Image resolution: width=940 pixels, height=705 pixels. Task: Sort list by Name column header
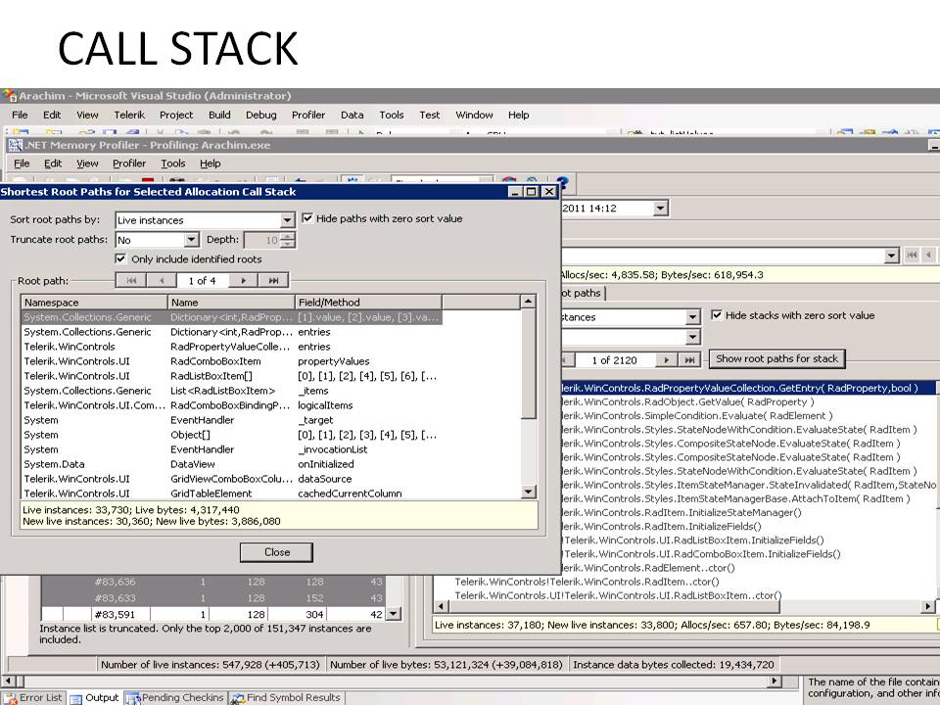click(231, 303)
